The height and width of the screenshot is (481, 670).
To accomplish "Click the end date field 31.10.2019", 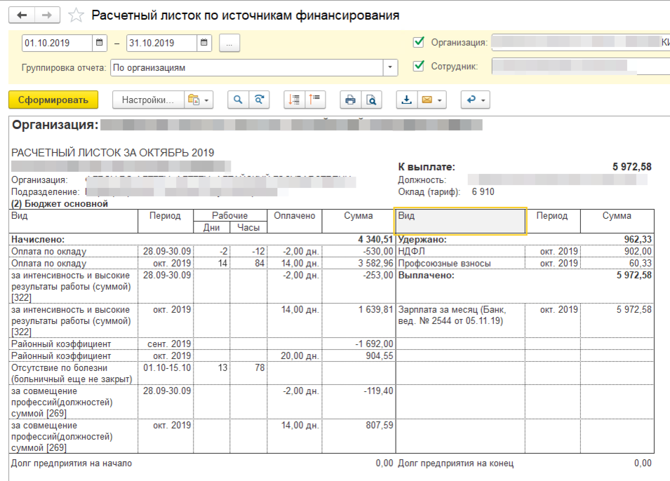I will click(x=162, y=43).
